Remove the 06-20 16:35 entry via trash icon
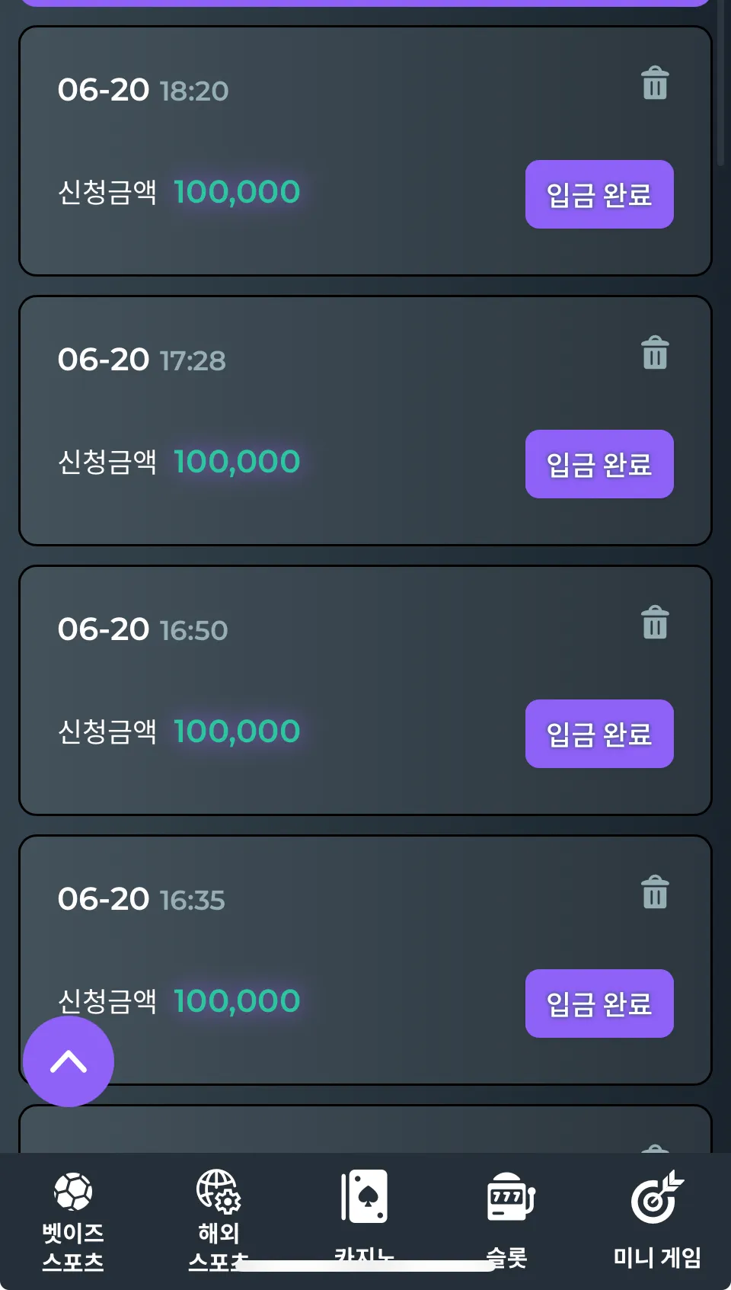This screenshot has width=731, height=1290. coord(655,892)
